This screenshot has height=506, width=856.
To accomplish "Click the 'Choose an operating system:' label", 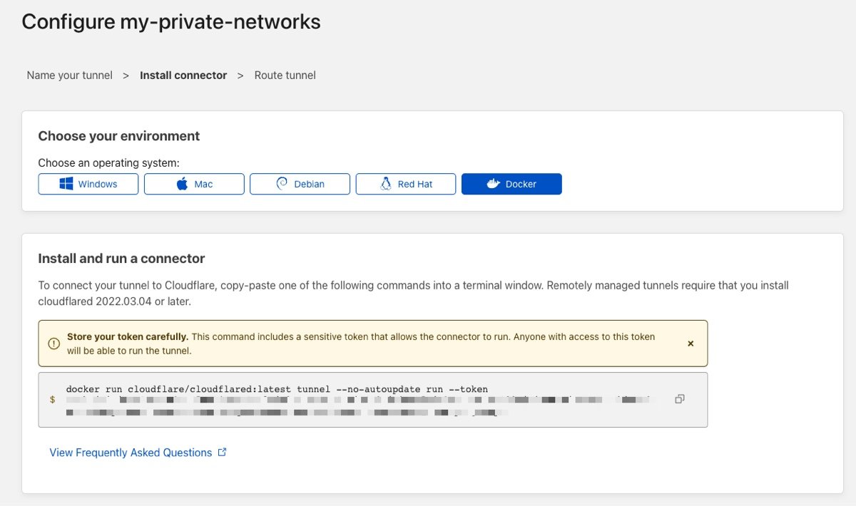I will [109, 163].
